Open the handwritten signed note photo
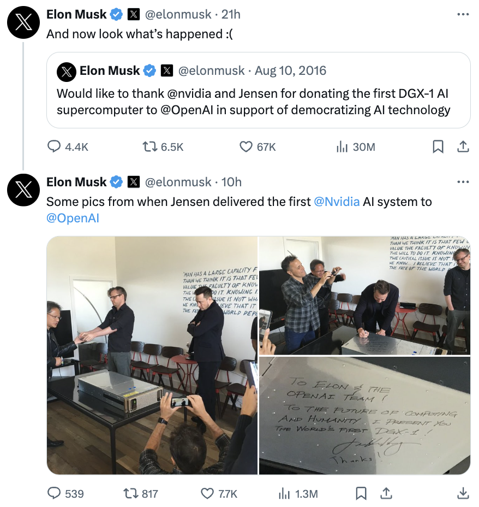Viewport: 479px width, 507px height. pos(364,416)
